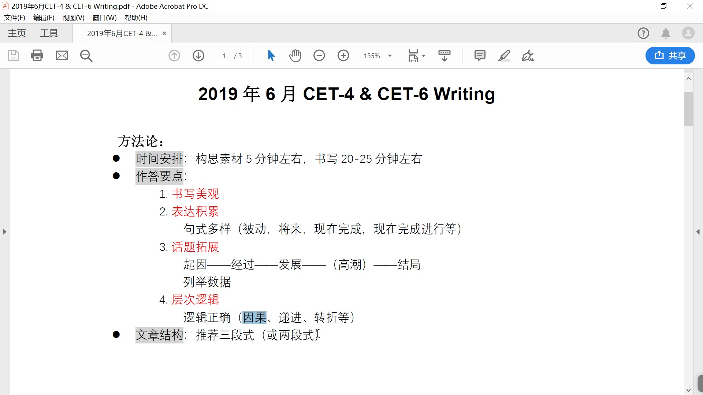Open the 文件(F) menu
Image resolution: width=703 pixels, height=395 pixels.
pos(15,18)
